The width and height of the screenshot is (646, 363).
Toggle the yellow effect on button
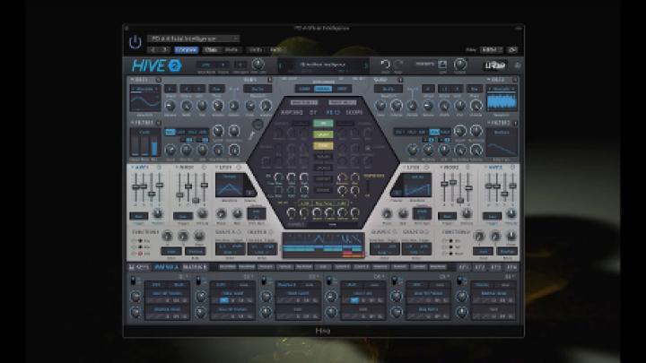[x=323, y=145]
